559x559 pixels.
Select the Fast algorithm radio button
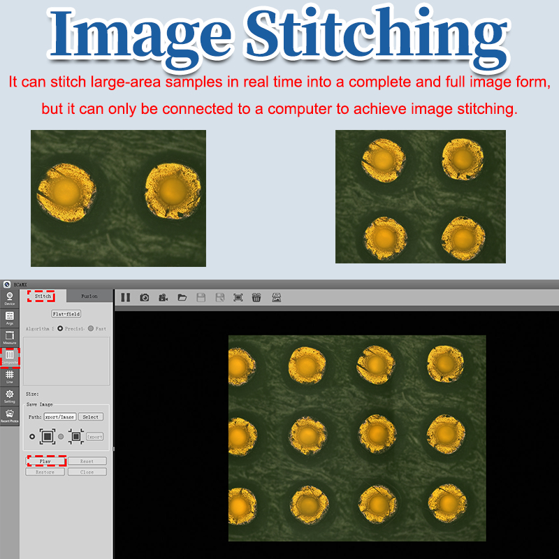(91, 328)
